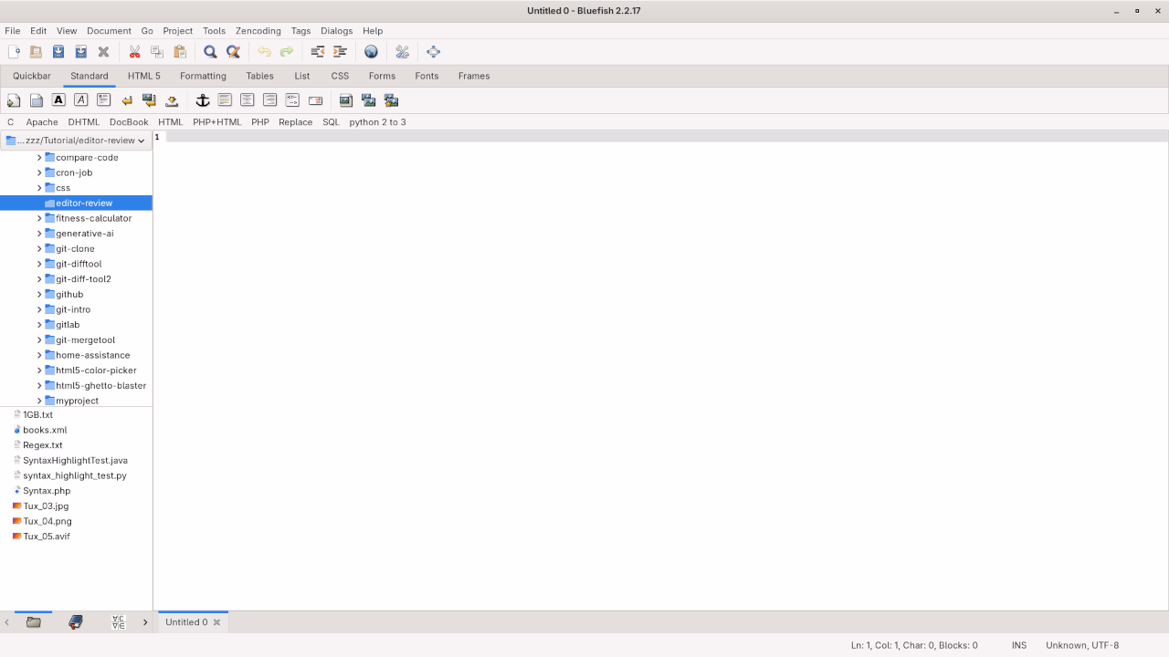Save the current file via toolbar
Image resolution: width=1169 pixels, height=657 pixels.
(x=58, y=52)
